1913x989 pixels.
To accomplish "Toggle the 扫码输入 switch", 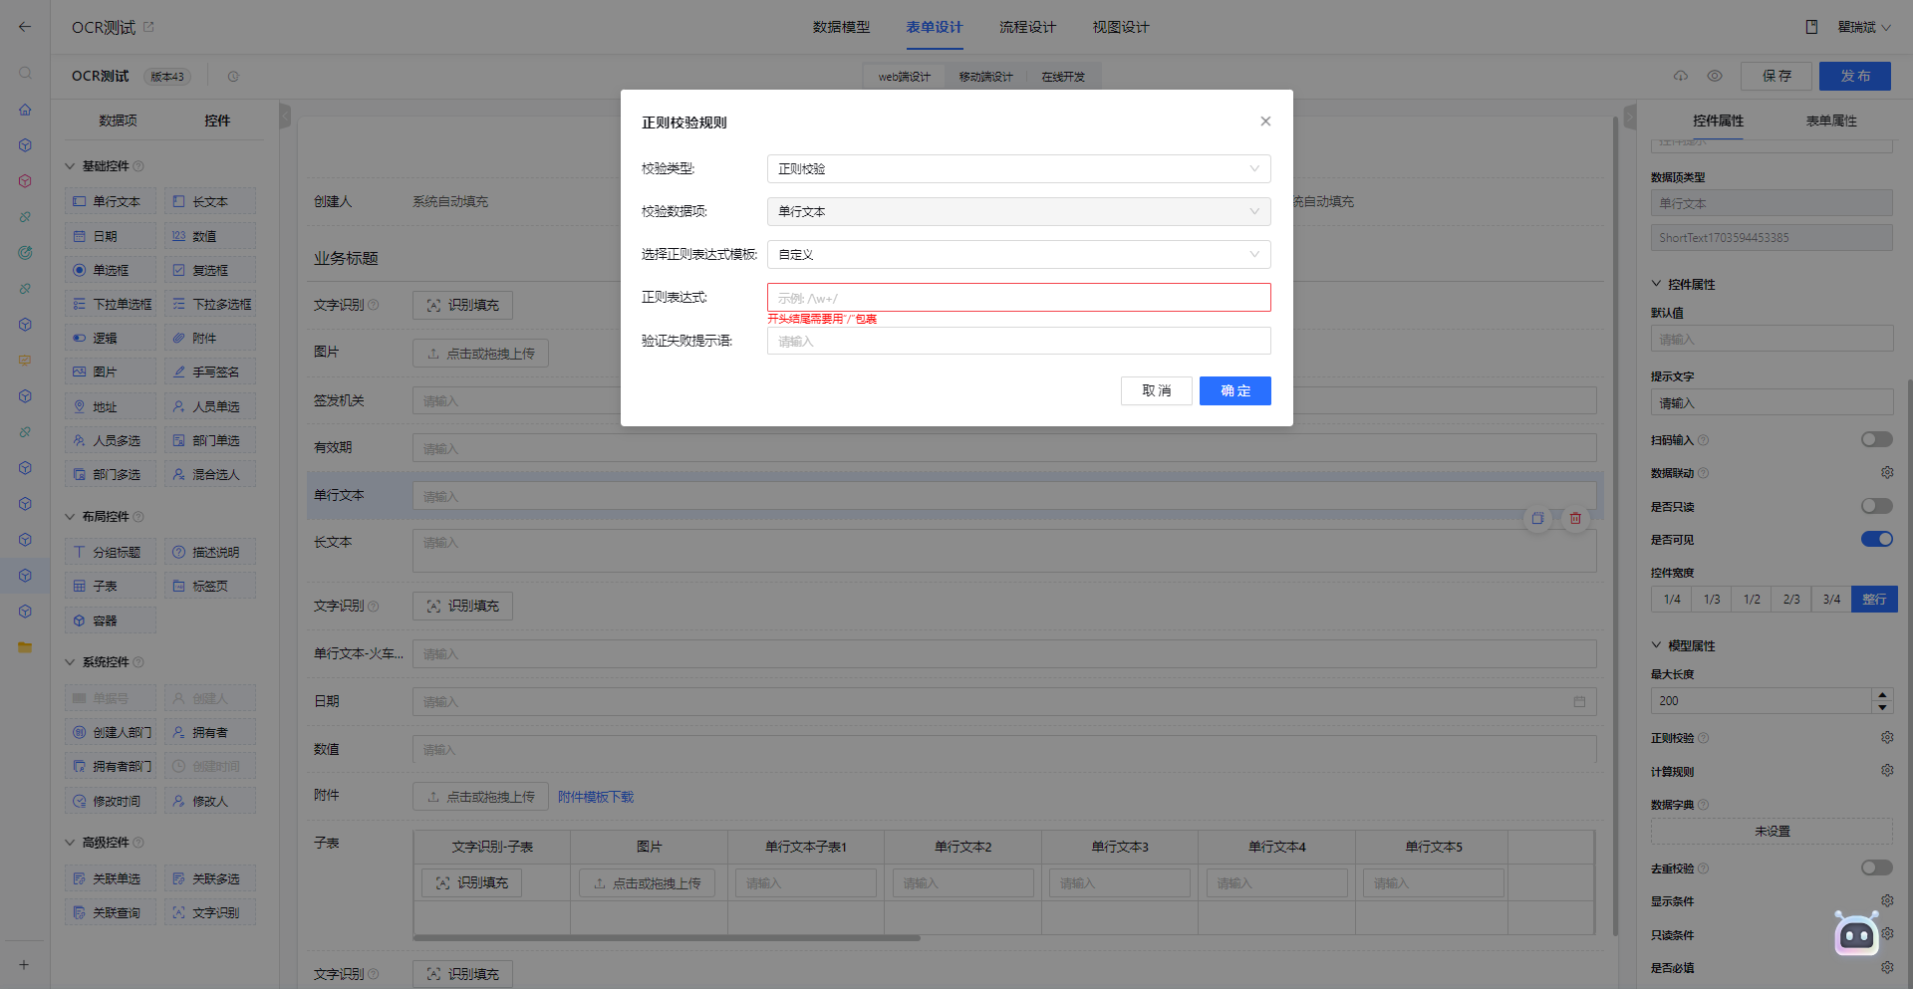I will pyautogui.click(x=1876, y=440).
